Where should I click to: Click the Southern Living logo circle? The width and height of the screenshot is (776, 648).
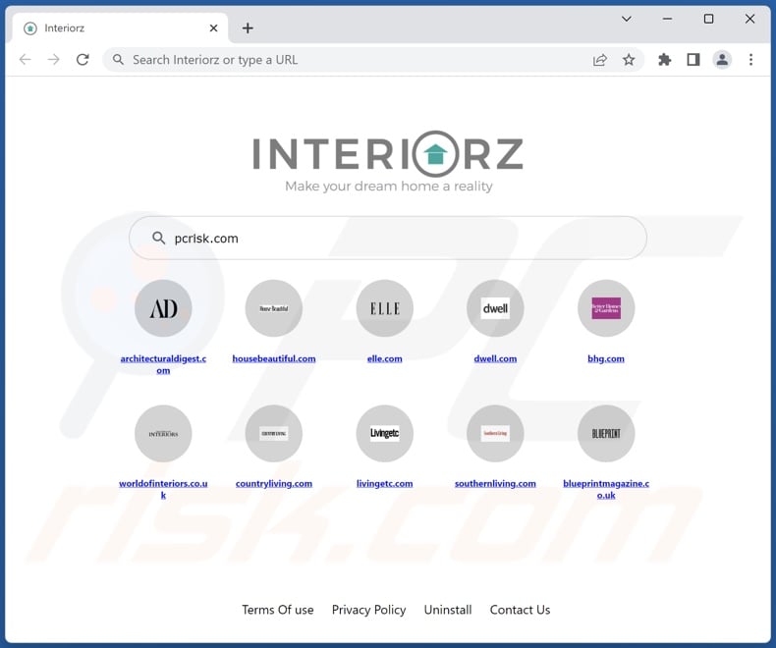tap(495, 433)
